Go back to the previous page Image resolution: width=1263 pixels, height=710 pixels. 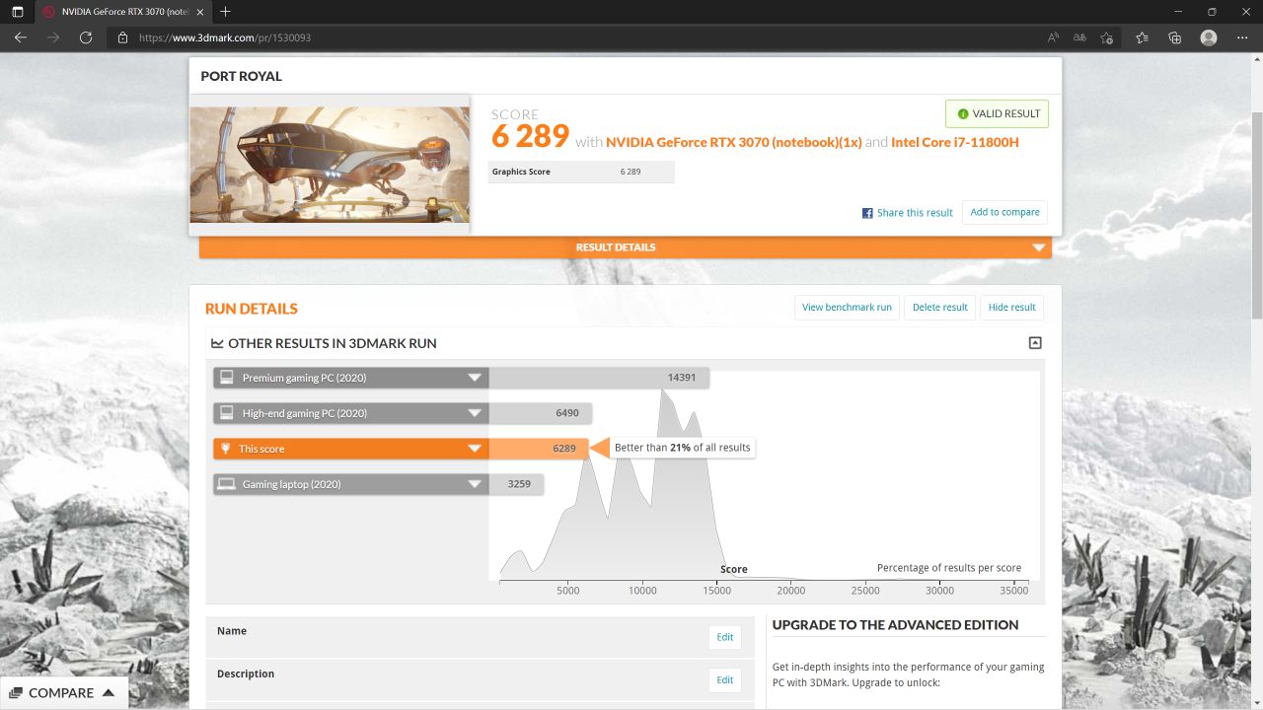tap(21, 37)
